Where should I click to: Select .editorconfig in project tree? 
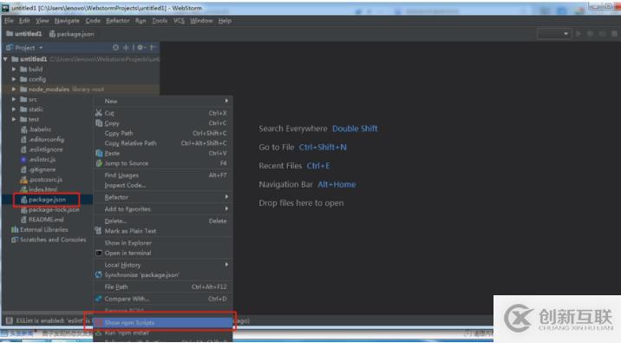click(x=46, y=140)
